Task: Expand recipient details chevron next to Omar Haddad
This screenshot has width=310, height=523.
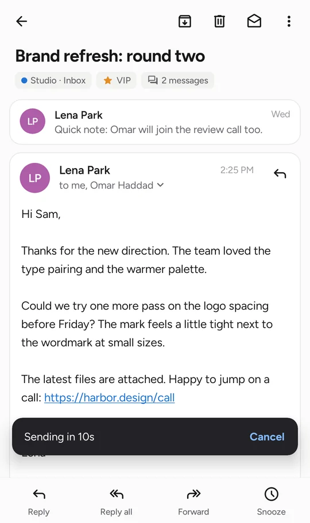Action: point(161,185)
